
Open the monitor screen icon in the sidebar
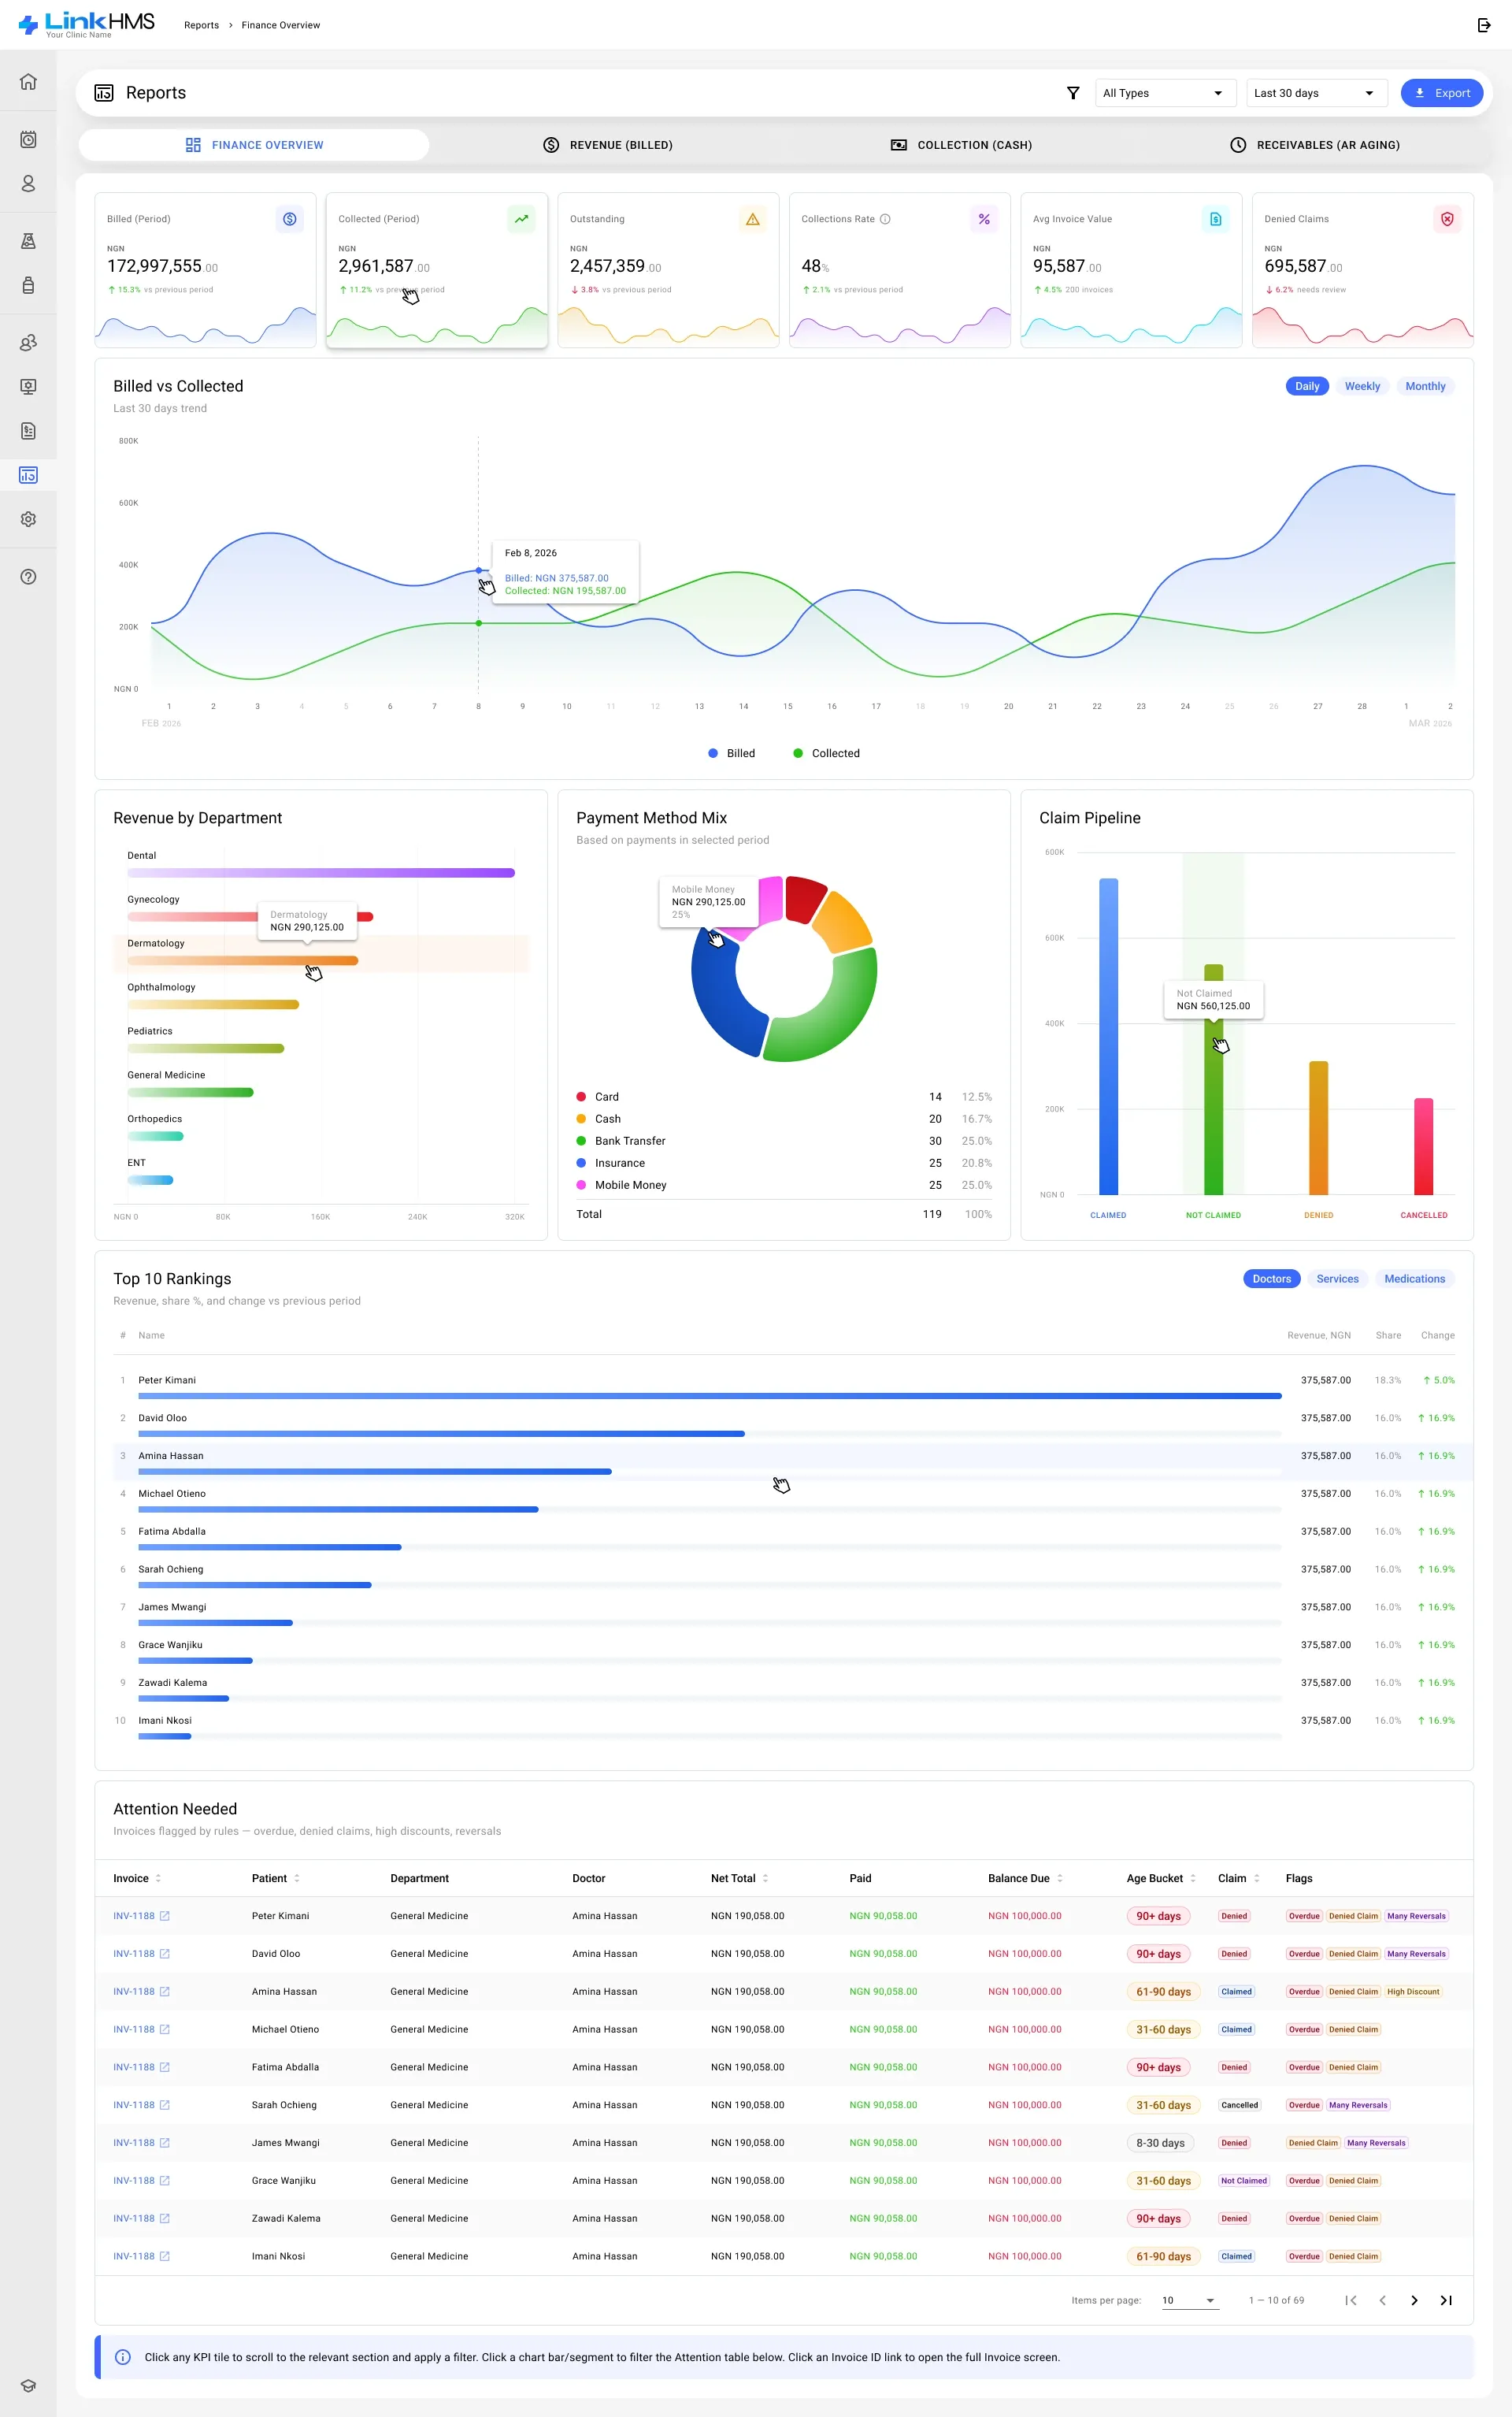[28, 386]
